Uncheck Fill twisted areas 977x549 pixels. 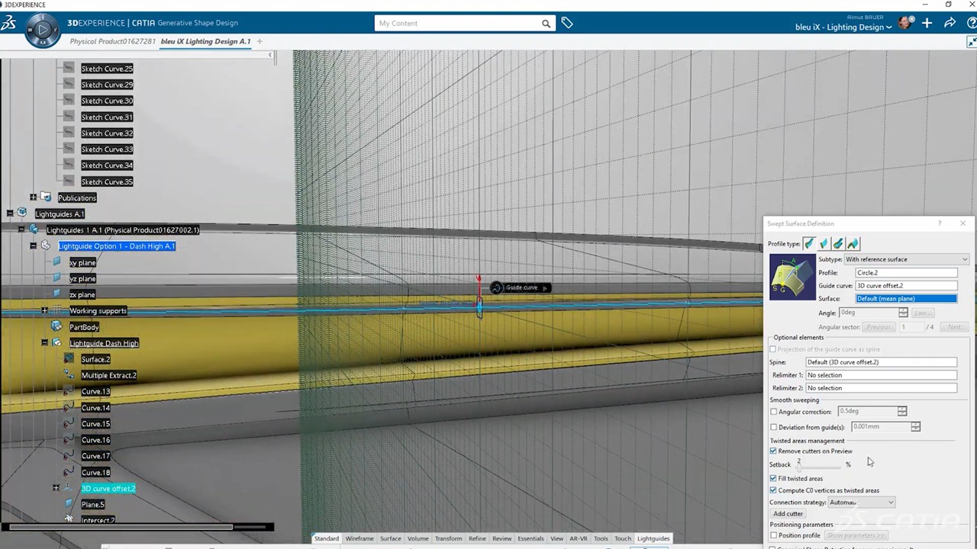773,478
